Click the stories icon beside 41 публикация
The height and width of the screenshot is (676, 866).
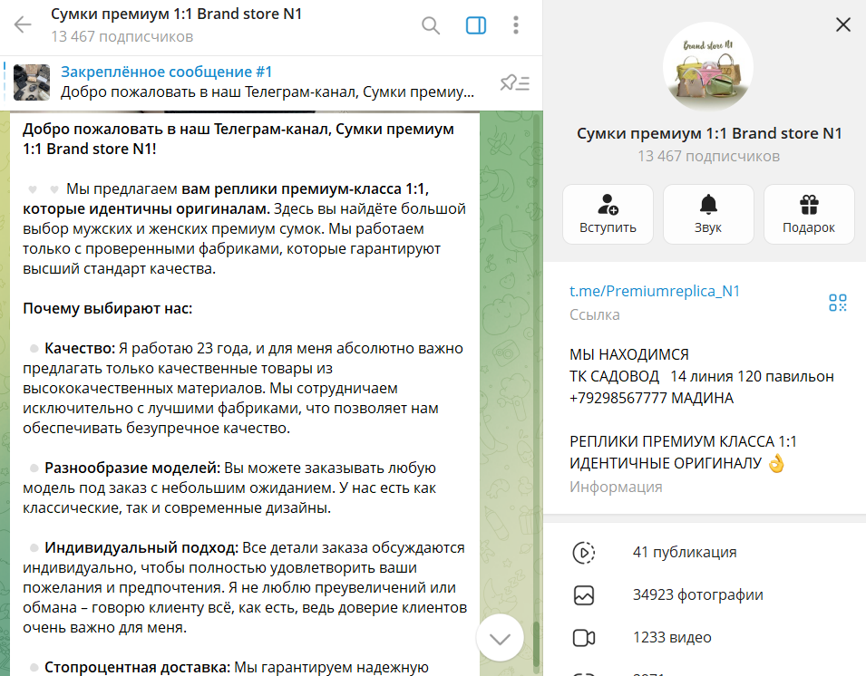(x=584, y=553)
